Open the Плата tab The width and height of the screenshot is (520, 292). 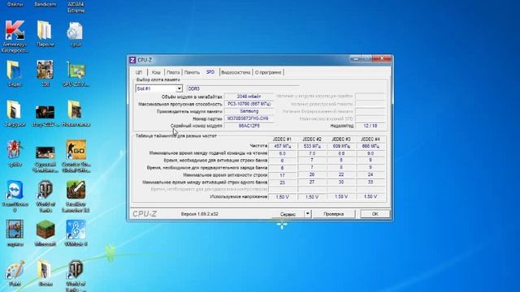click(173, 72)
